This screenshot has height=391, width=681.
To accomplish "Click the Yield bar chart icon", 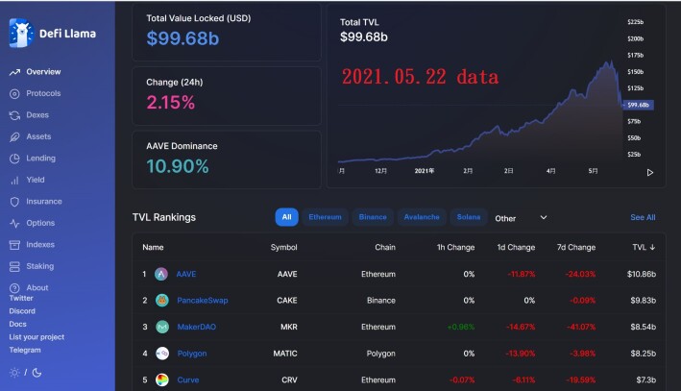I will [14, 180].
